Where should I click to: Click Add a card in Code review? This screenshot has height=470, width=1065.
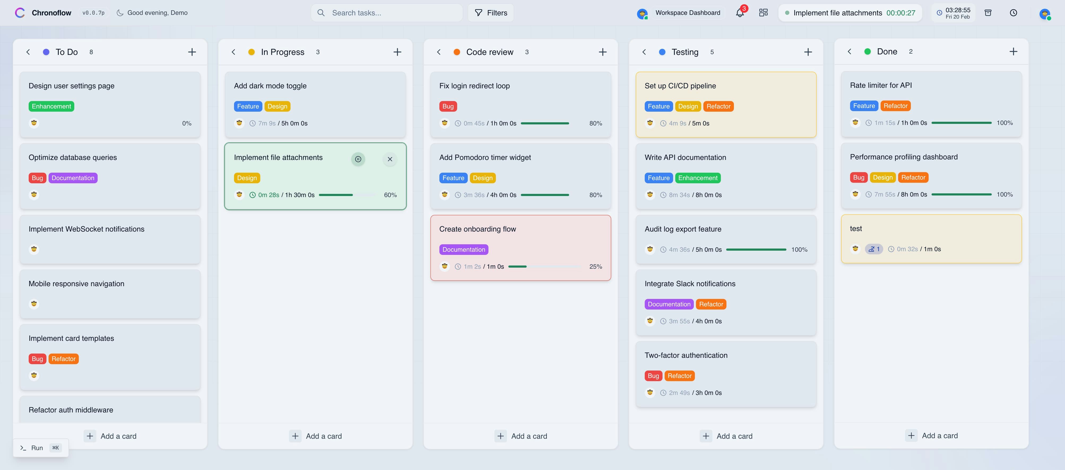521,436
